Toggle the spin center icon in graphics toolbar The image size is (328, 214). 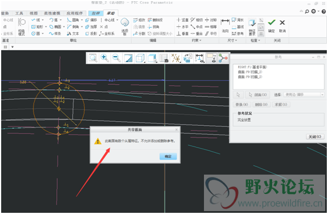point(223,58)
